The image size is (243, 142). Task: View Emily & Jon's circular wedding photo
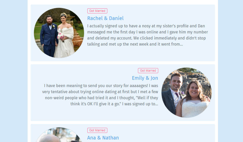point(187,93)
